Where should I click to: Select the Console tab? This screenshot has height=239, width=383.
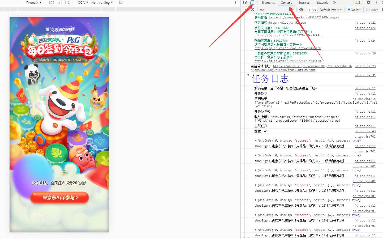(287, 3)
